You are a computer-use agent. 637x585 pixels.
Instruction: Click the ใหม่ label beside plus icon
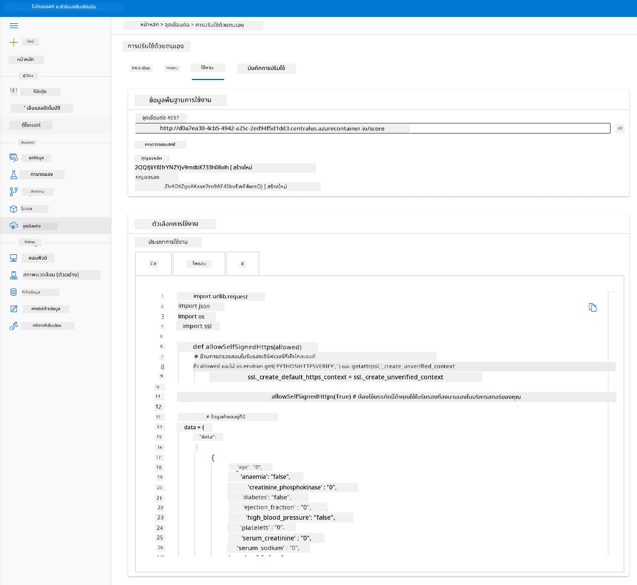(x=31, y=41)
